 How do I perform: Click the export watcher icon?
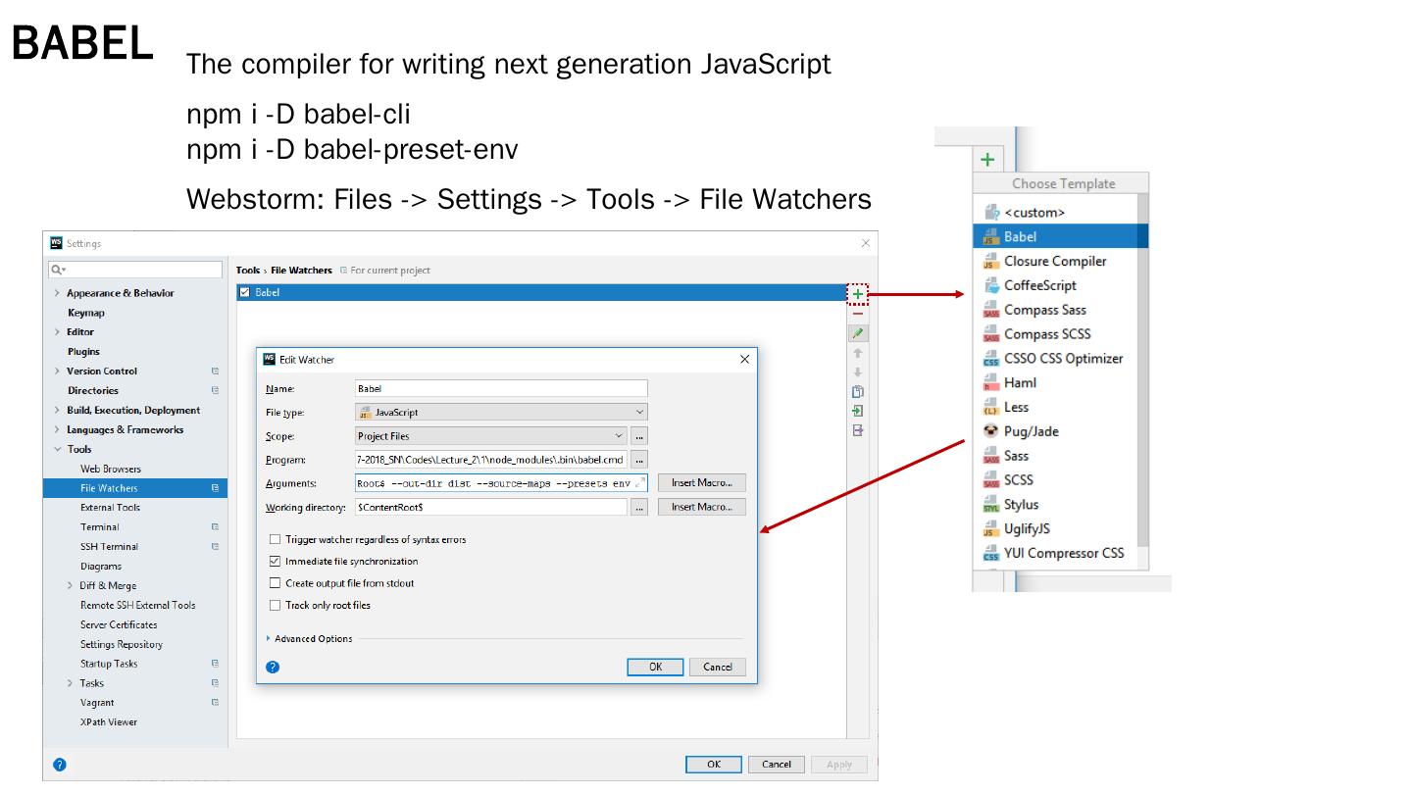(x=858, y=430)
